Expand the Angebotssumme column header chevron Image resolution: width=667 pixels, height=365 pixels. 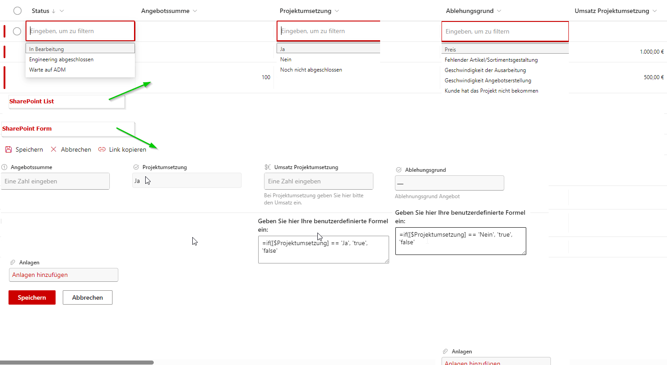[195, 11]
